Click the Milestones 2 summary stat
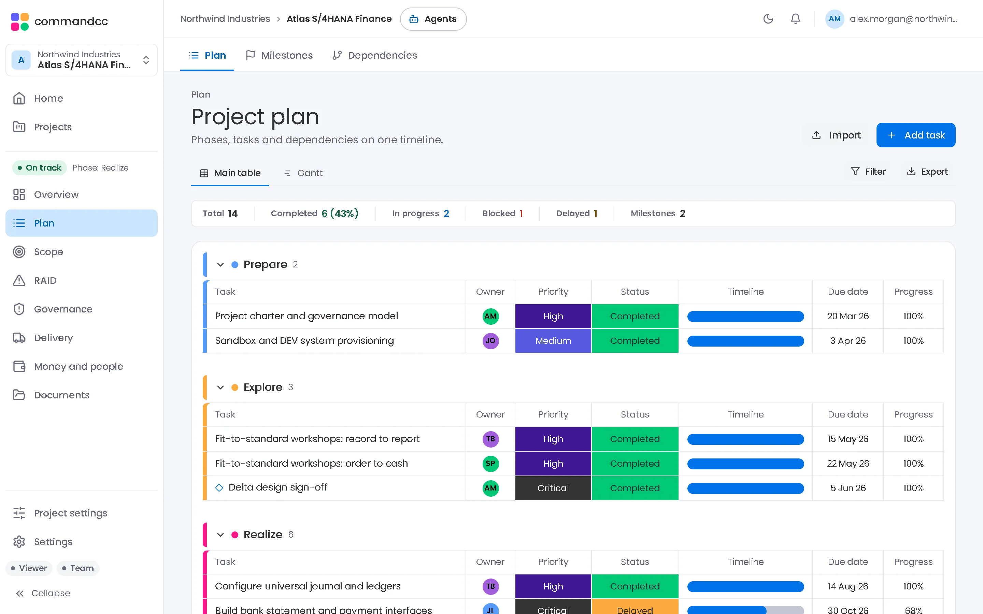 click(658, 214)
